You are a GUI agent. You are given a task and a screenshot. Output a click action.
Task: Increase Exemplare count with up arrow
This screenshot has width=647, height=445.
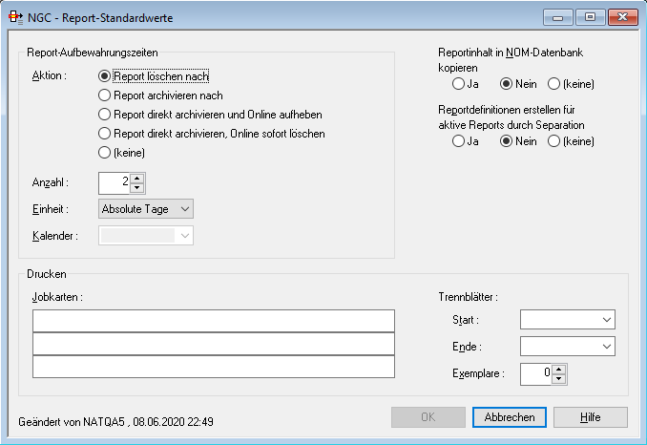pos(559,369)
